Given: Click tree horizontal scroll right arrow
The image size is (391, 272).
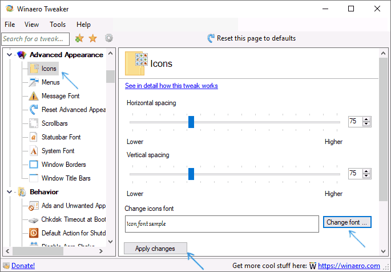Looking at the screenshot, I should click(100, 251).
